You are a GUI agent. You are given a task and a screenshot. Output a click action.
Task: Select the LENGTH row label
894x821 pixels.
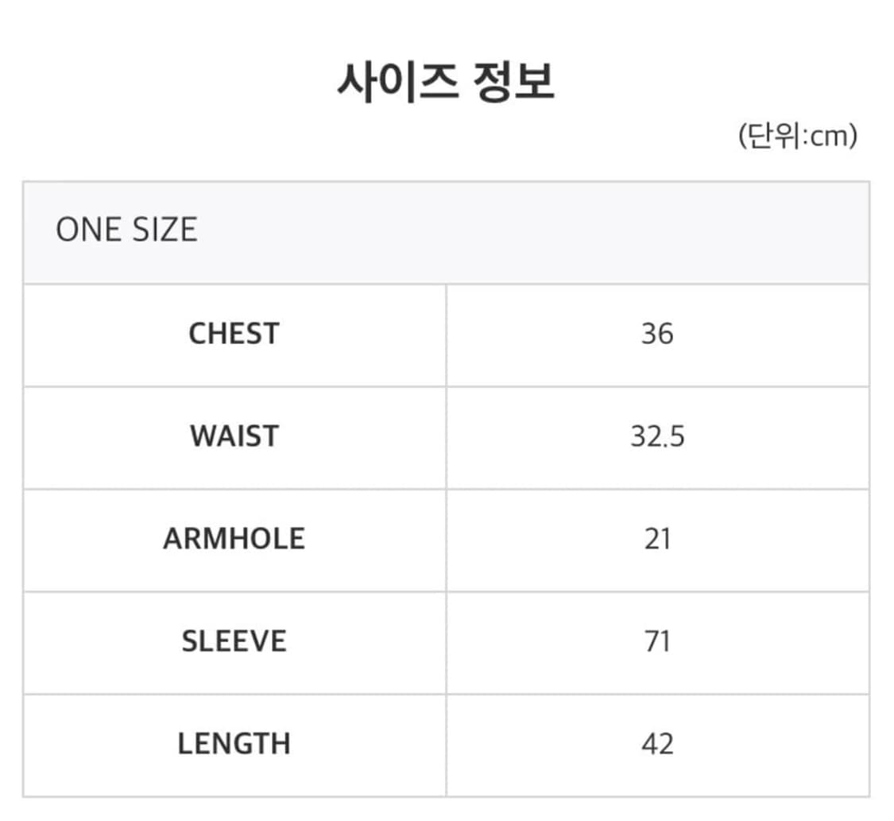click(234, 744)
